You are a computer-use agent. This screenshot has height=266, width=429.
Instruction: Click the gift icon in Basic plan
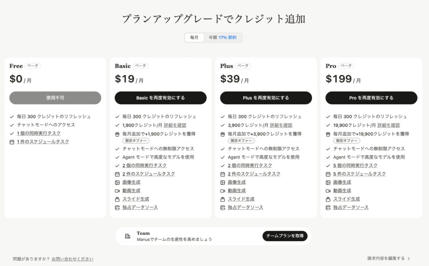pyautogui.click(x=117, y=134)
